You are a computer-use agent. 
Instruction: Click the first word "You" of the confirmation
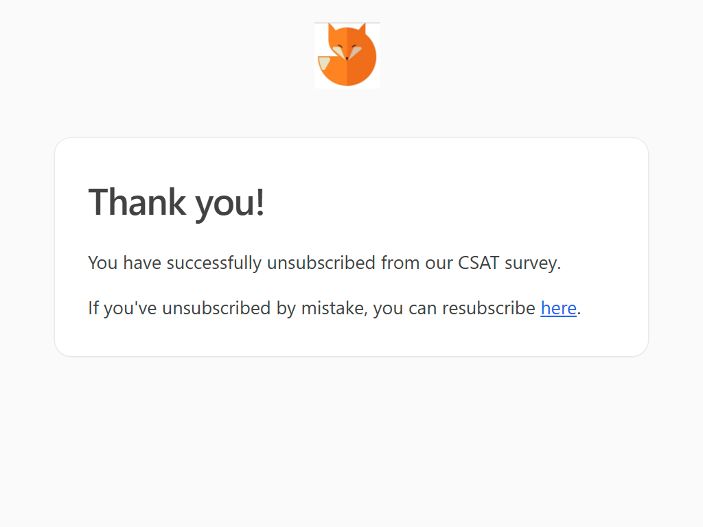[x=103, y=263]
